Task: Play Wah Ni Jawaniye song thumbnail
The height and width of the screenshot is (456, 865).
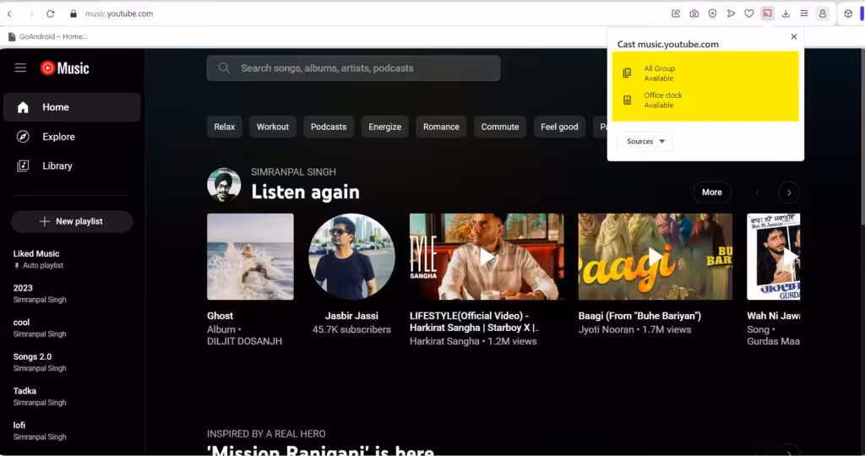Action: tap(774, 257)
